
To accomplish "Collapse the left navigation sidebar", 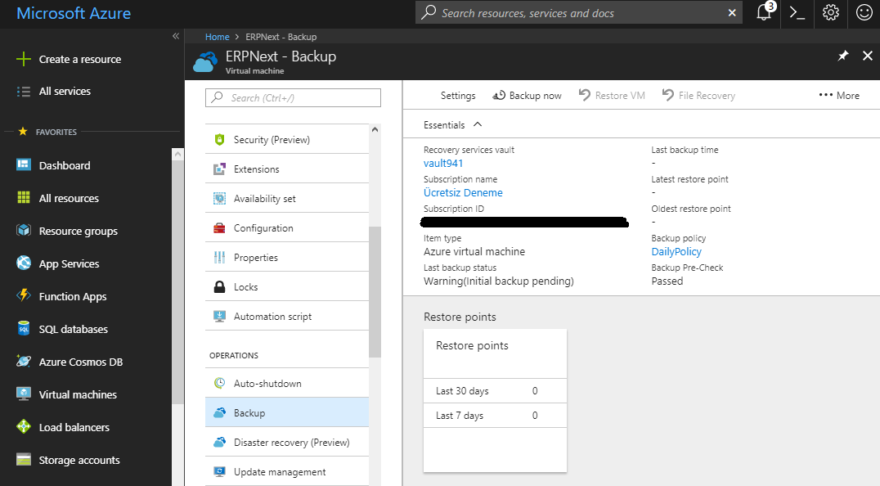I will (x=175, y=37).
